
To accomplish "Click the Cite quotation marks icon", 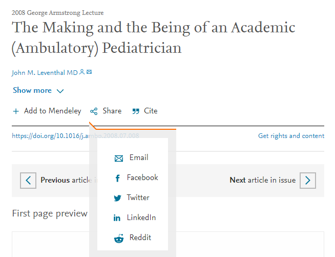I will pyautogui.click(x=136, y=111).
